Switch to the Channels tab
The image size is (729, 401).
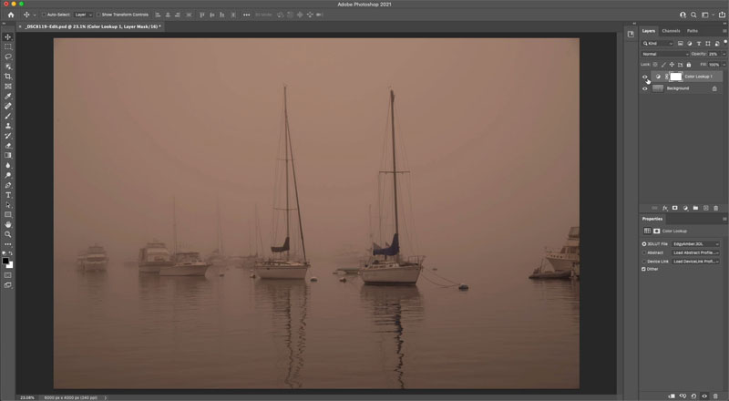pyautogui.click(x=671, y=31)
